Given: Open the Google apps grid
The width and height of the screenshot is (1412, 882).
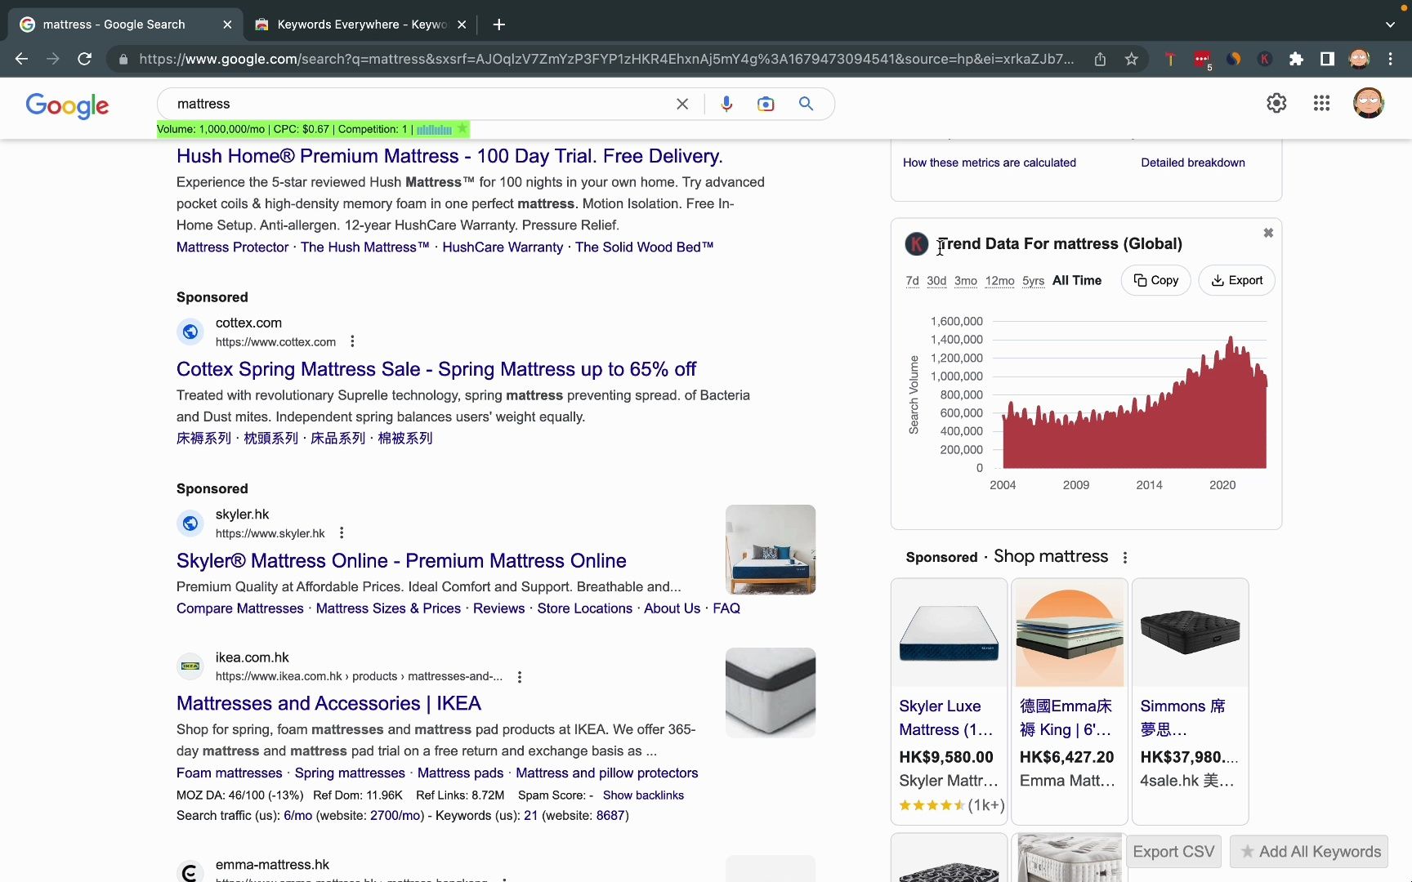Looking at the screenshot, I should tap(1321, 103).
